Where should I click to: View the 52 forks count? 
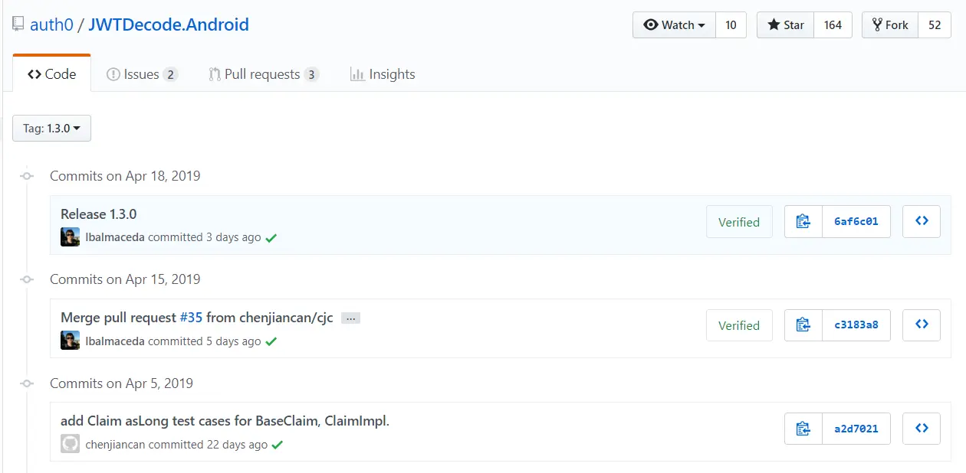(x=935, y=24)
